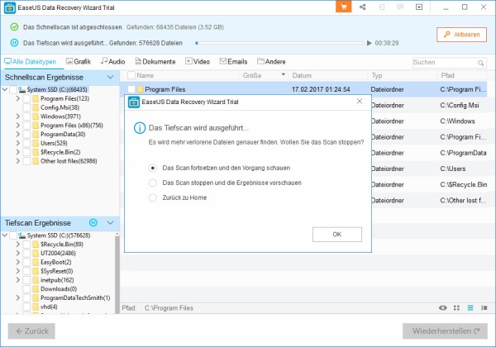
Task: Click the info icon in dialog
Action: [140, 128]
